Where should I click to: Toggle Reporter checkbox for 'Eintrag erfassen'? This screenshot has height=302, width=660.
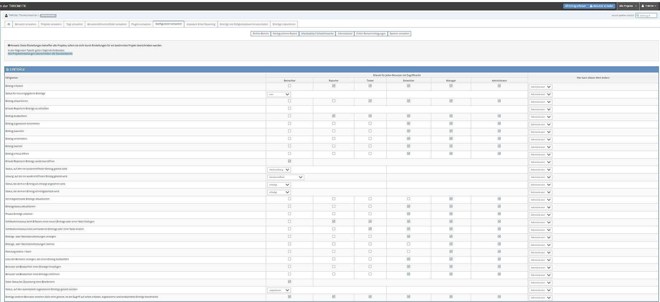(x=334, y=86)
